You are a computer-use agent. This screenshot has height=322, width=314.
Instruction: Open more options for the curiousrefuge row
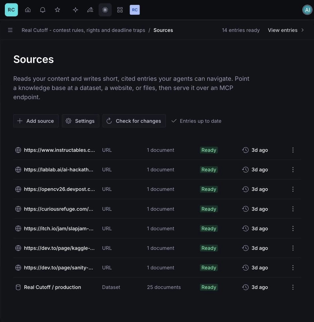[x=293, y=209]
